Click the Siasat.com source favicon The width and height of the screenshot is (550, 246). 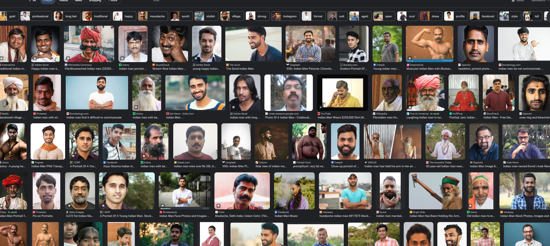[175, 162]
